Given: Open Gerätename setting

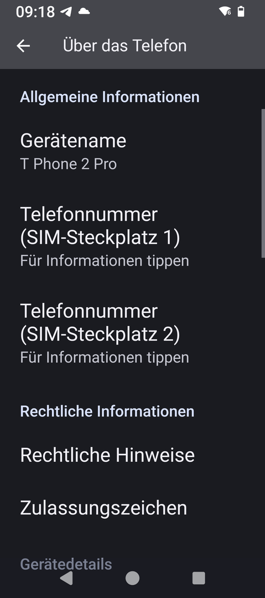Looking at the screenshot, I should click(132, 151).
